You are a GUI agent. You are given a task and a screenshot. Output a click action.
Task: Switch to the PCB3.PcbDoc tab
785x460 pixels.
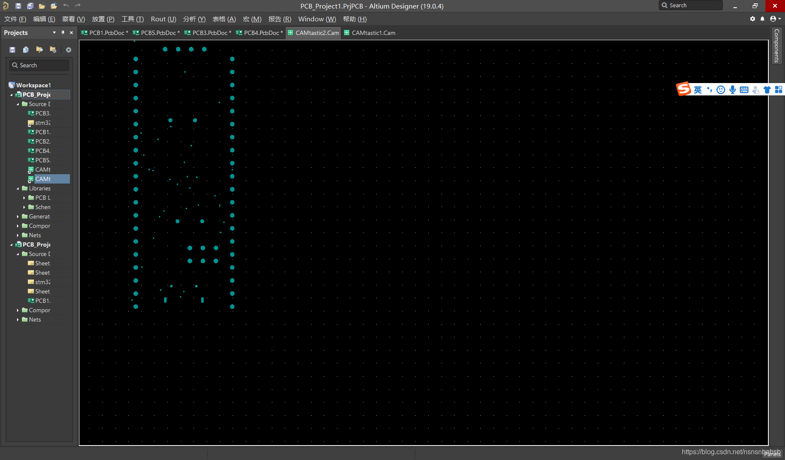[208, 33]
